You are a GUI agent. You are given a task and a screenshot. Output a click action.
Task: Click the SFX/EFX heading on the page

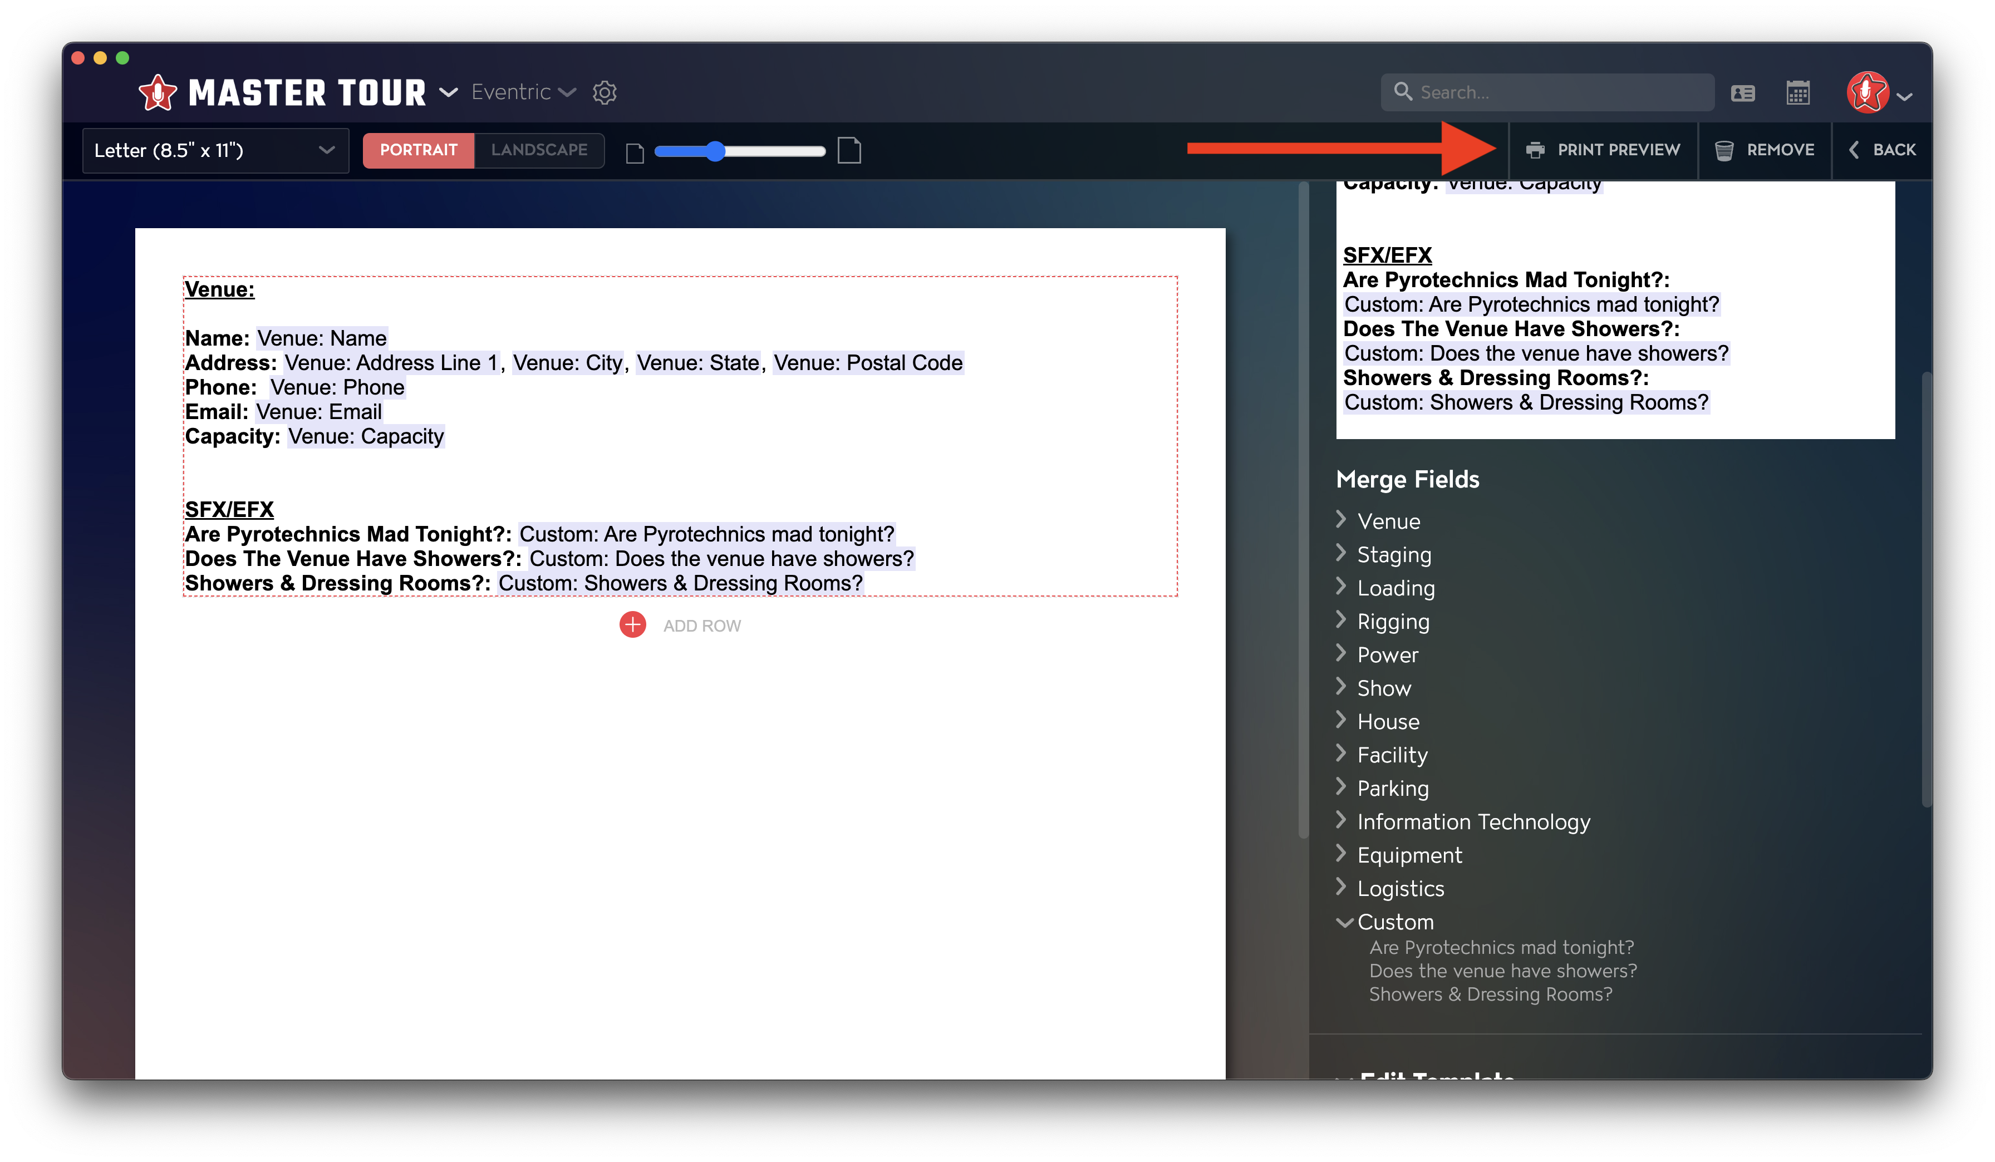(x=229, y=509)
